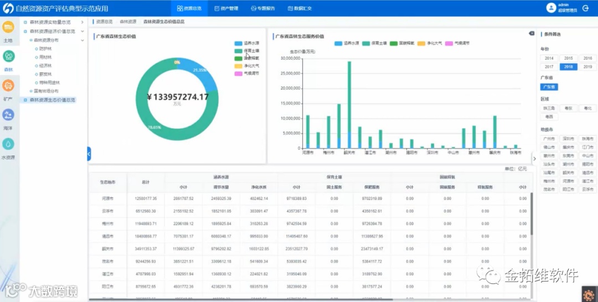This screenshot has width=598, height=302.
Task: Toggle 气候调节 pink swatch in bar chart legend
Action: pos(449,43)
